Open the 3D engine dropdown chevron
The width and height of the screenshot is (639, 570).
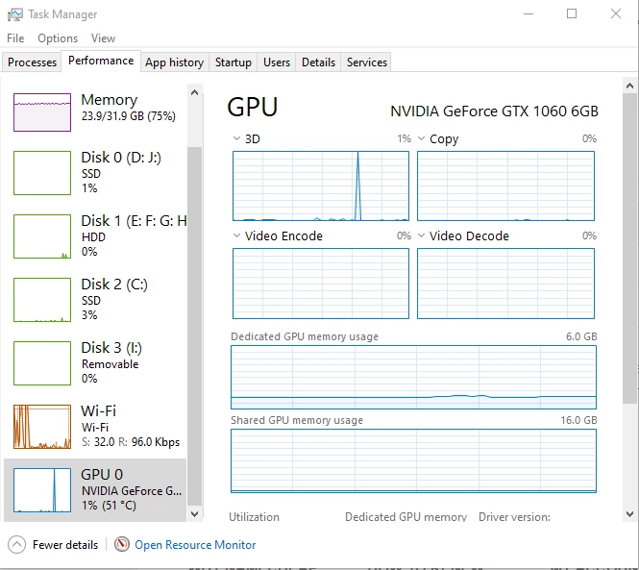point(236,138)
